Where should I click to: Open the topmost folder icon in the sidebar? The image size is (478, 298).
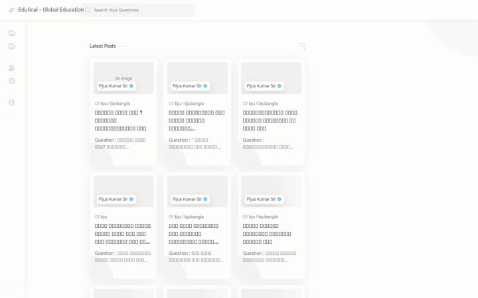point(11,33)
